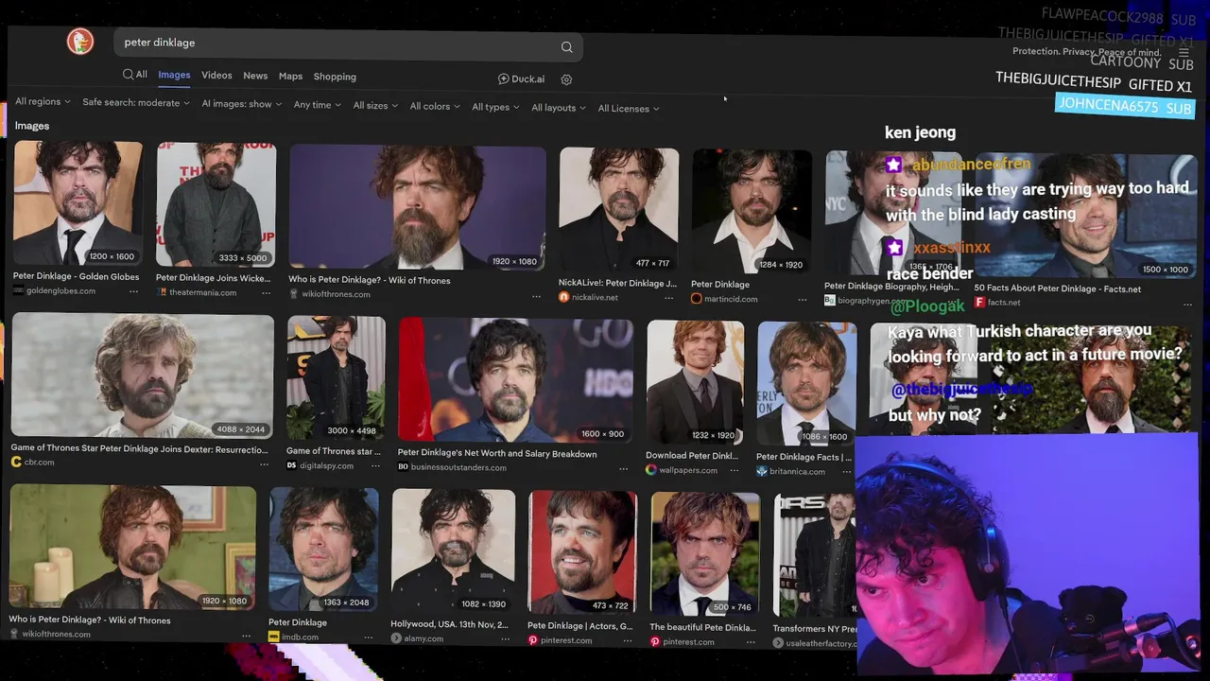
Task: Expand the All sizes filter
Action: [x=375, y=106]
